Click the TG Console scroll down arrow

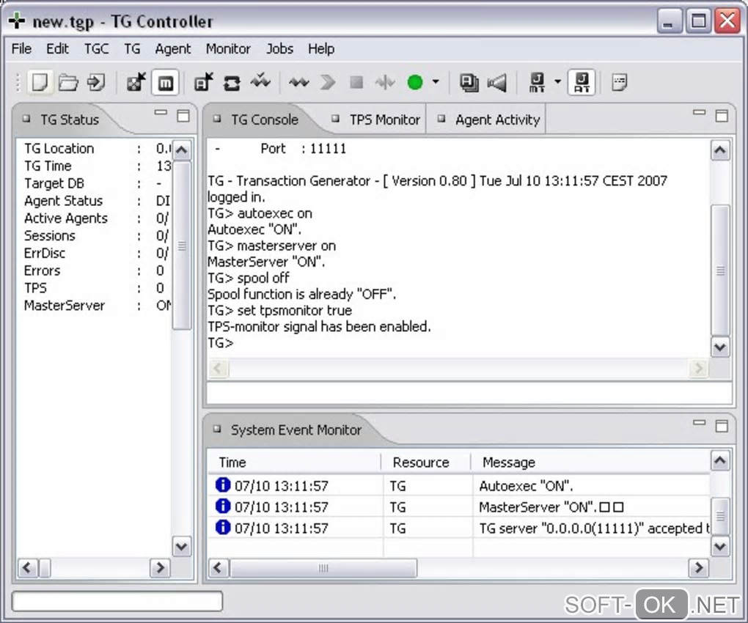720,347
